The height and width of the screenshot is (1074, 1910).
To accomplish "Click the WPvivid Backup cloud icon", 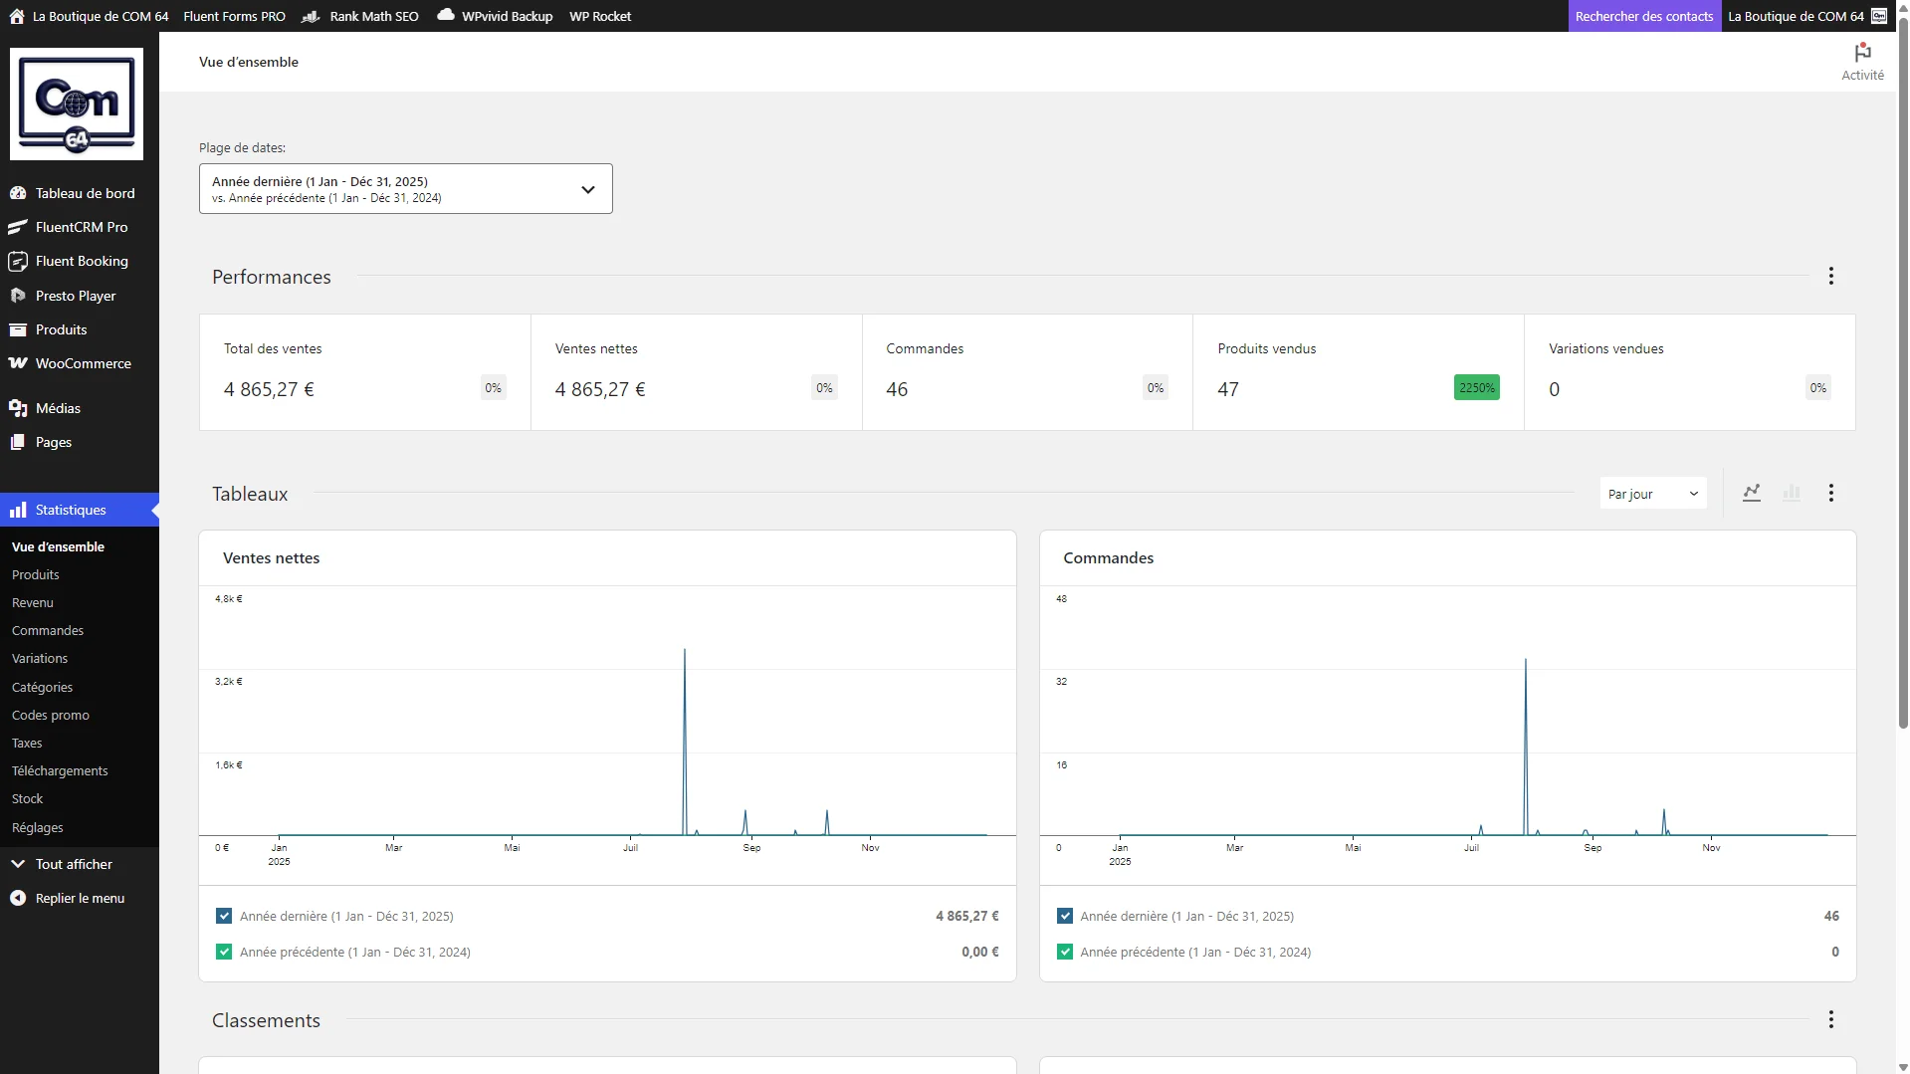I will pos(446,15).
